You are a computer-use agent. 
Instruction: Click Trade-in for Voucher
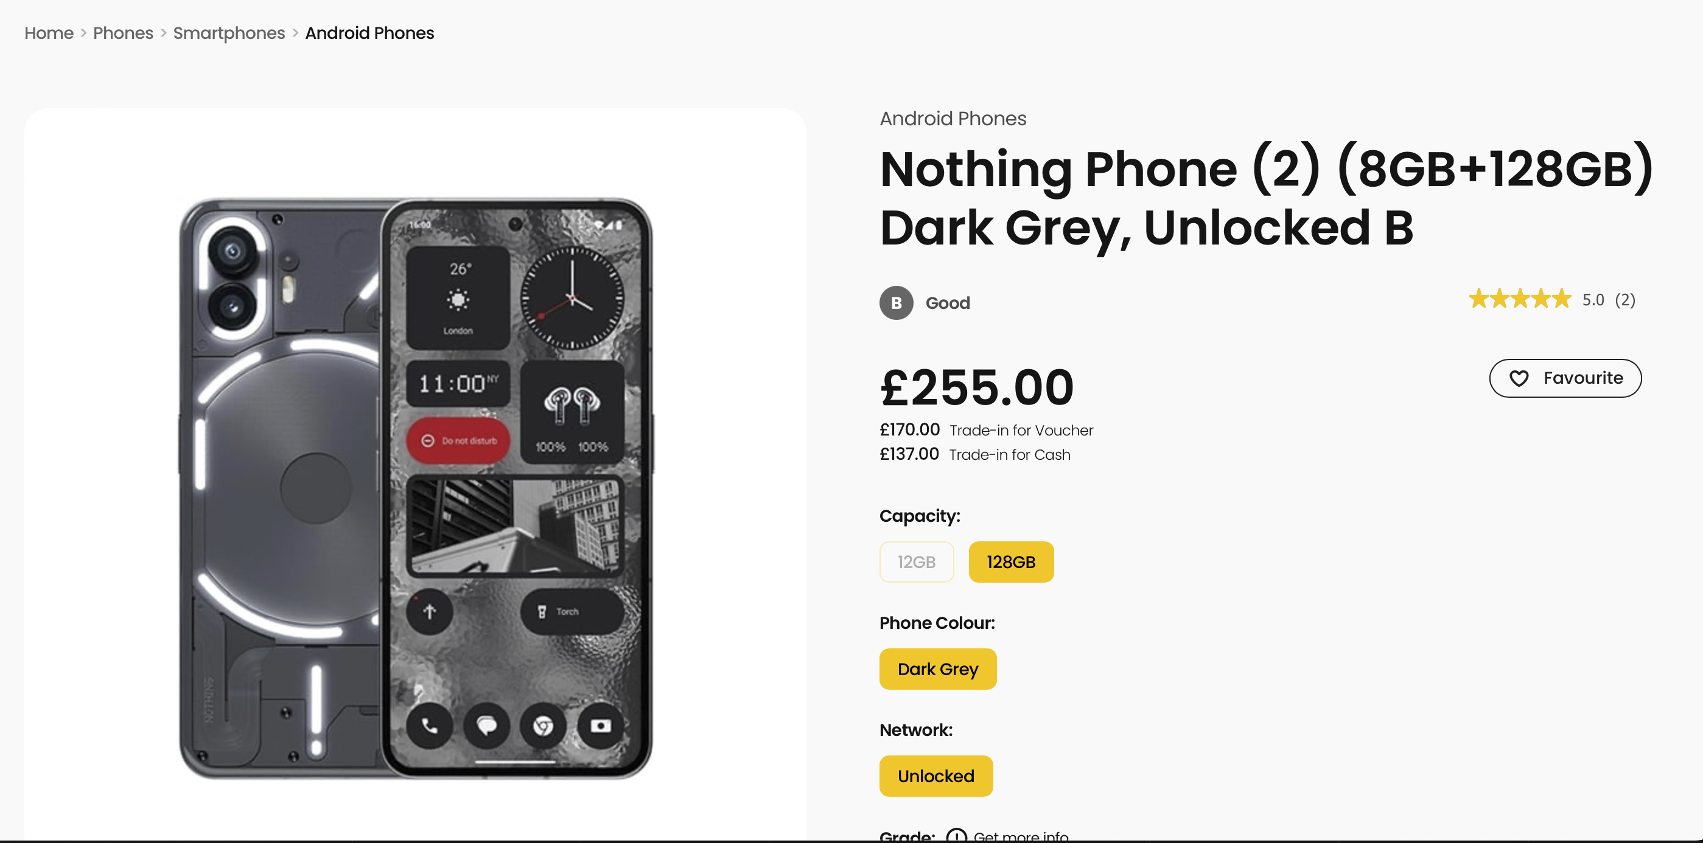coord(1021,431)
